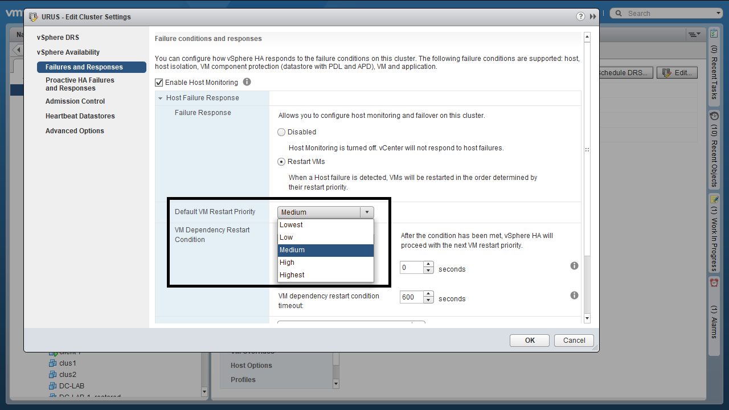Choose Lowest in the restart priority list
729x410 pixels.
point(291,225)
